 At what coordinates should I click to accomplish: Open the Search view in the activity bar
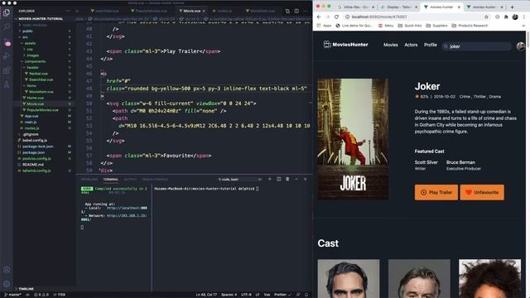[x=7, y=27]
